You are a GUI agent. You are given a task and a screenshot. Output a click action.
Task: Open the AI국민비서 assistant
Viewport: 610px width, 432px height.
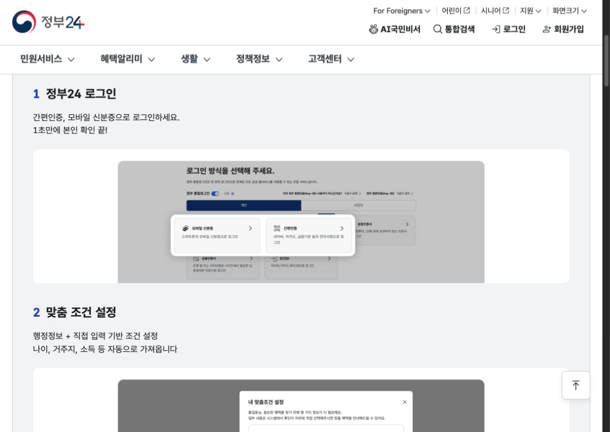click(394, 29)
